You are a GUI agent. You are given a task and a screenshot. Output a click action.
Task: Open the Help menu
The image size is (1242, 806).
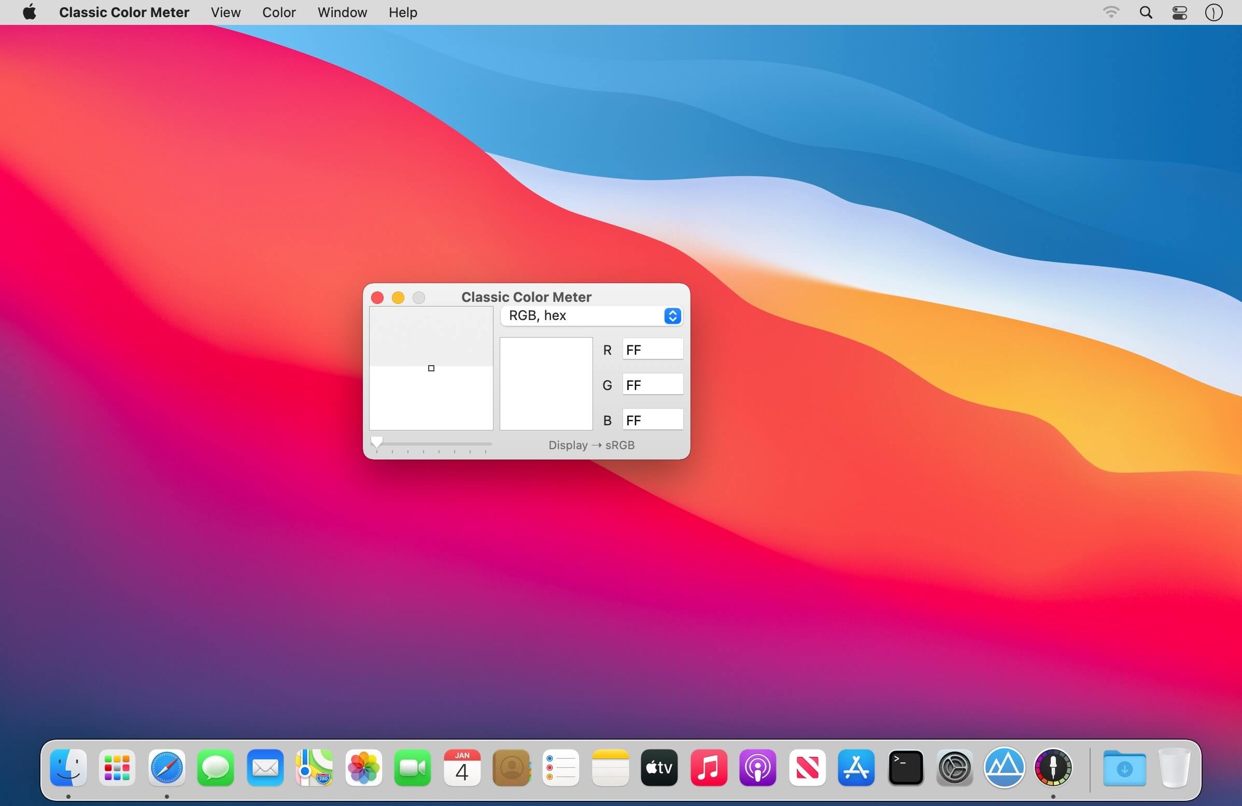[x=402, y=12]
